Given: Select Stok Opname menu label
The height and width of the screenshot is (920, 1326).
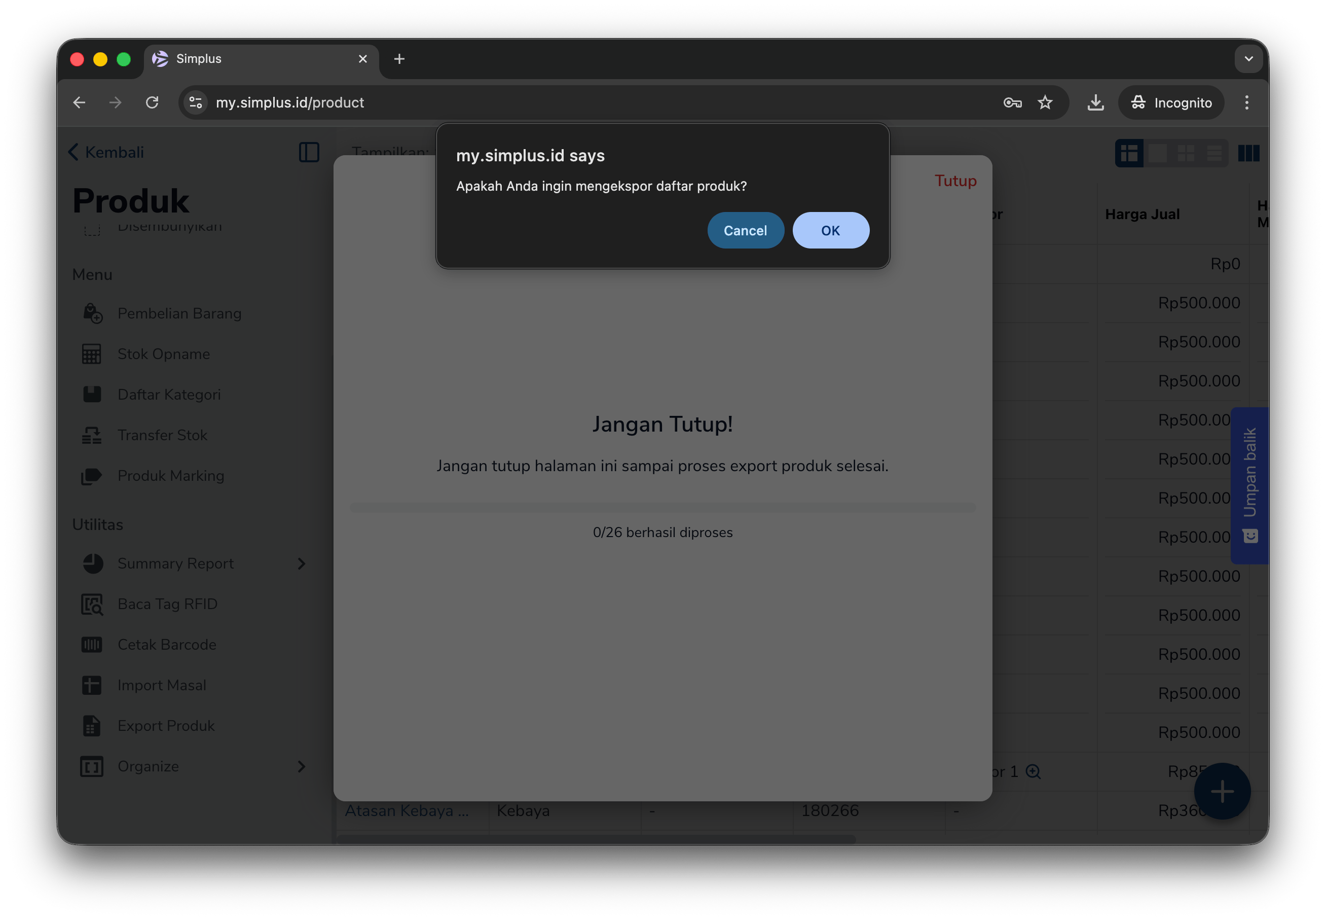Looking at the screenshot, I should (164, 354).
